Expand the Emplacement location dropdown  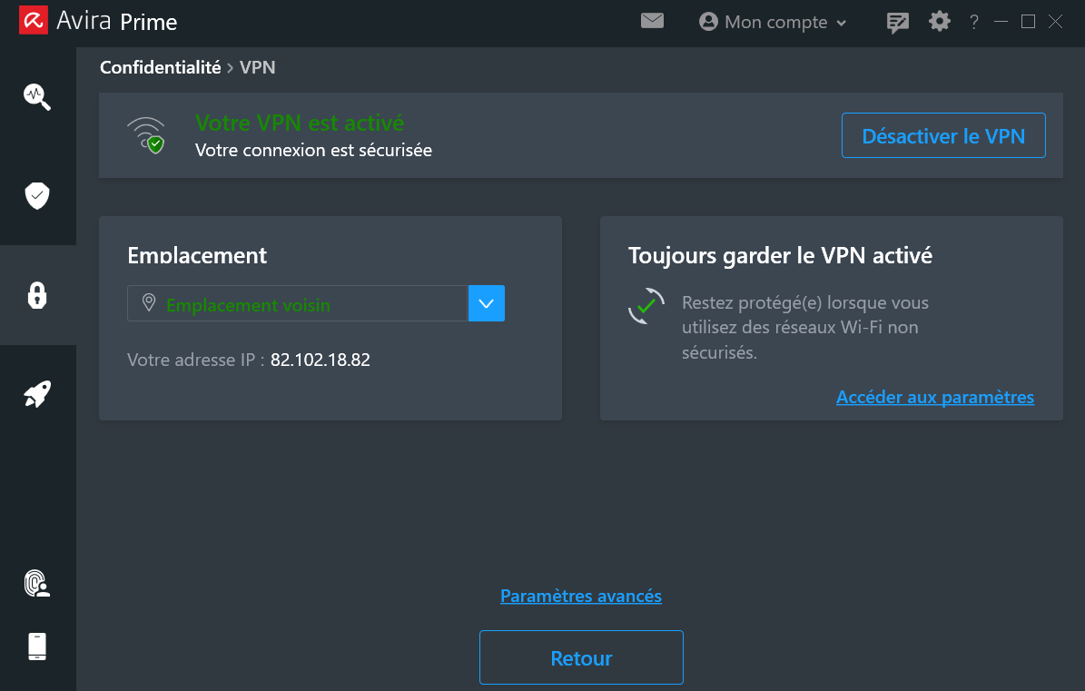487,303
